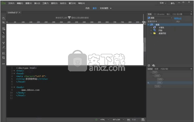
Task: Sort by the 大小 column header
Action: click(178, 21)
